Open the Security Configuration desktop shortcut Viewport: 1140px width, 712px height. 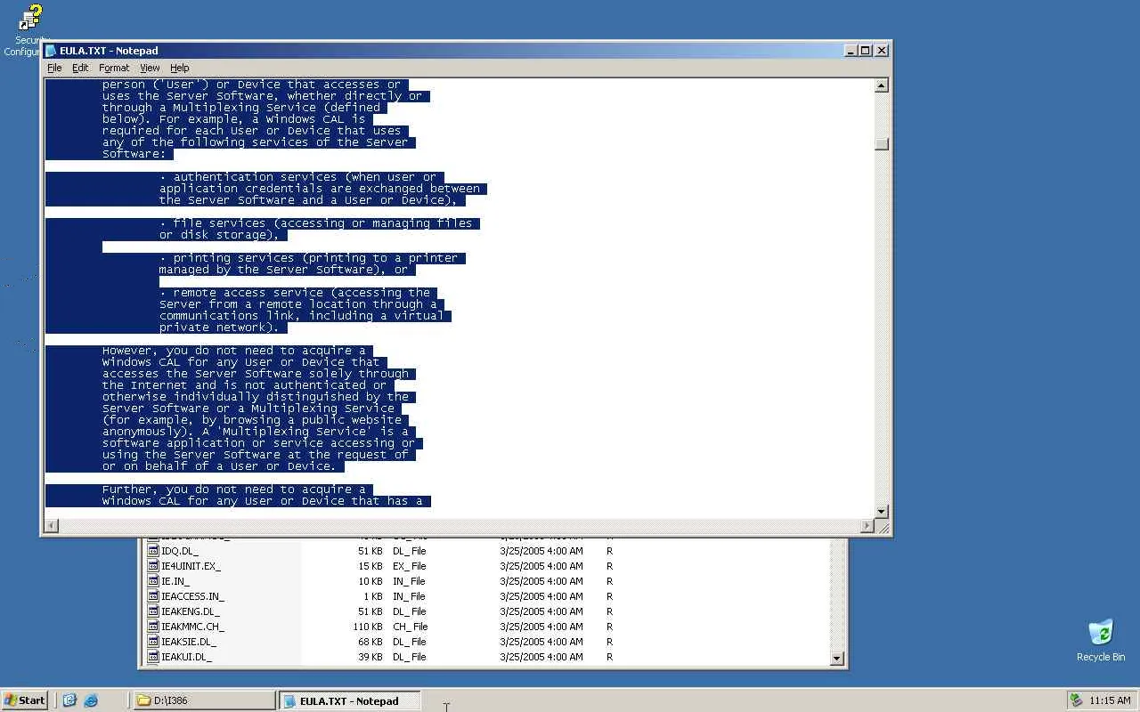coord(30,30)
